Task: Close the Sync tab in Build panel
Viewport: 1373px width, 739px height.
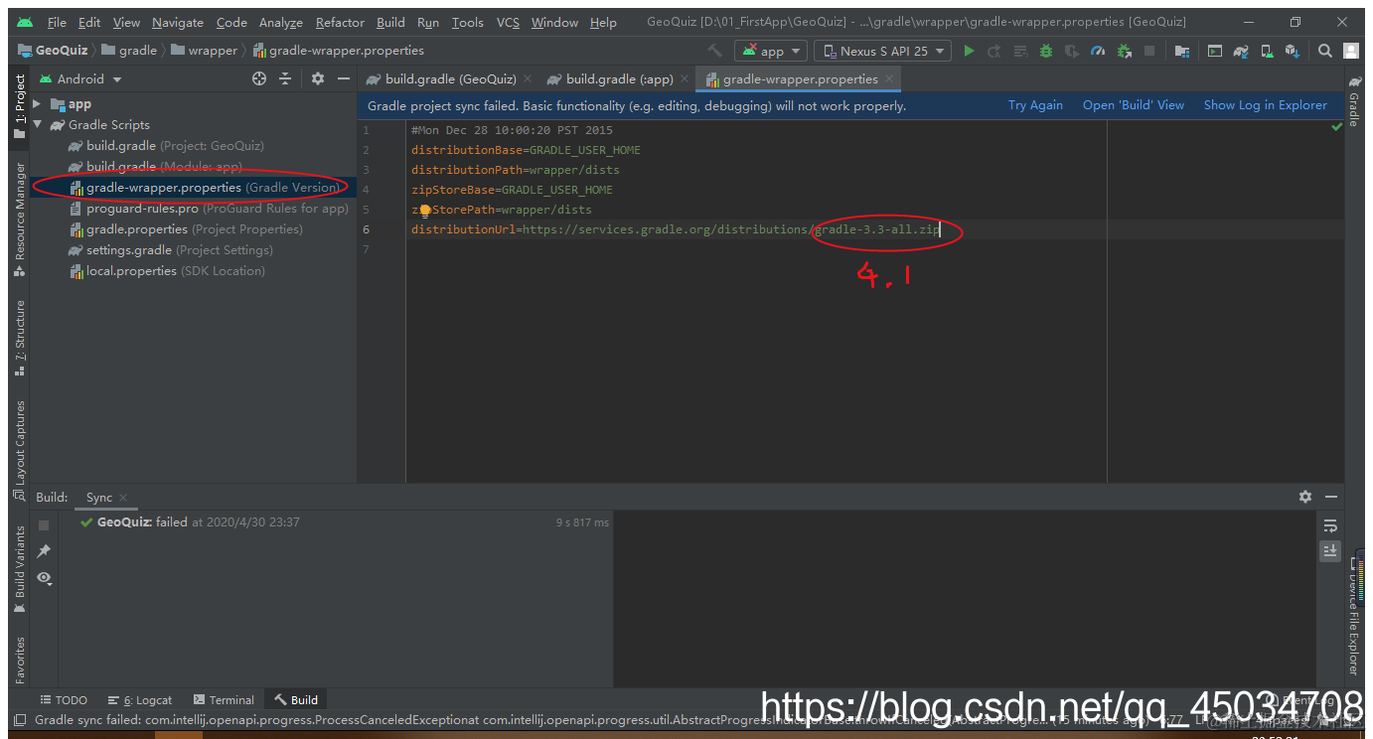Action: click(123, 498)
